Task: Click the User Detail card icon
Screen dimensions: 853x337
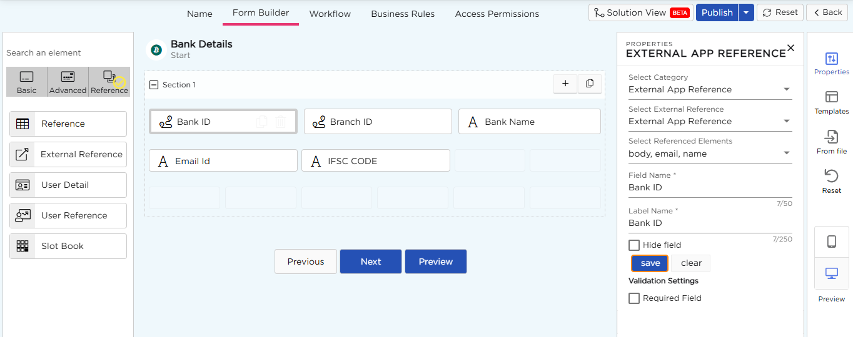Action: [x=23, y=185]
